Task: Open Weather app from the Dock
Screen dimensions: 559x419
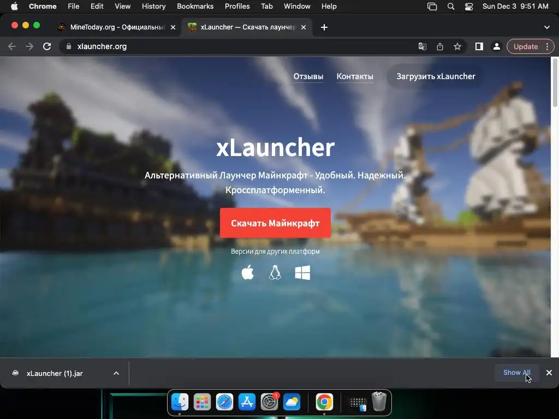Action: (x=292, y=402)
